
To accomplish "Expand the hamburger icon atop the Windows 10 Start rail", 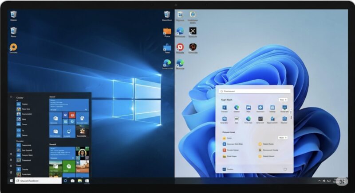I will pos(11,97).
